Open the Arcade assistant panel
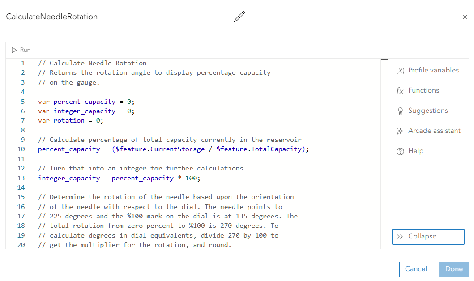The height and width of the screenshot is (281, 474). 434,131
